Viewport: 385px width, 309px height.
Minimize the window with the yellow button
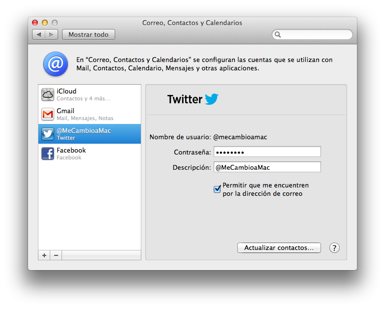point(45,23)
